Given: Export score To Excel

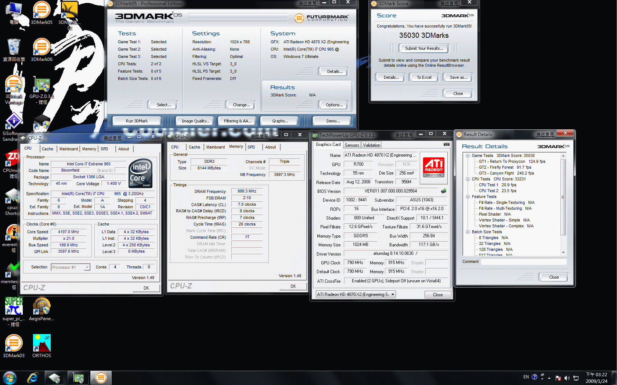Looking at the screenshot, I should click(424, 77).
